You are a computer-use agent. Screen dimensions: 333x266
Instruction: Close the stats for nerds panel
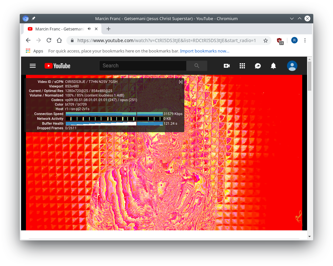[x=180, y=82]
